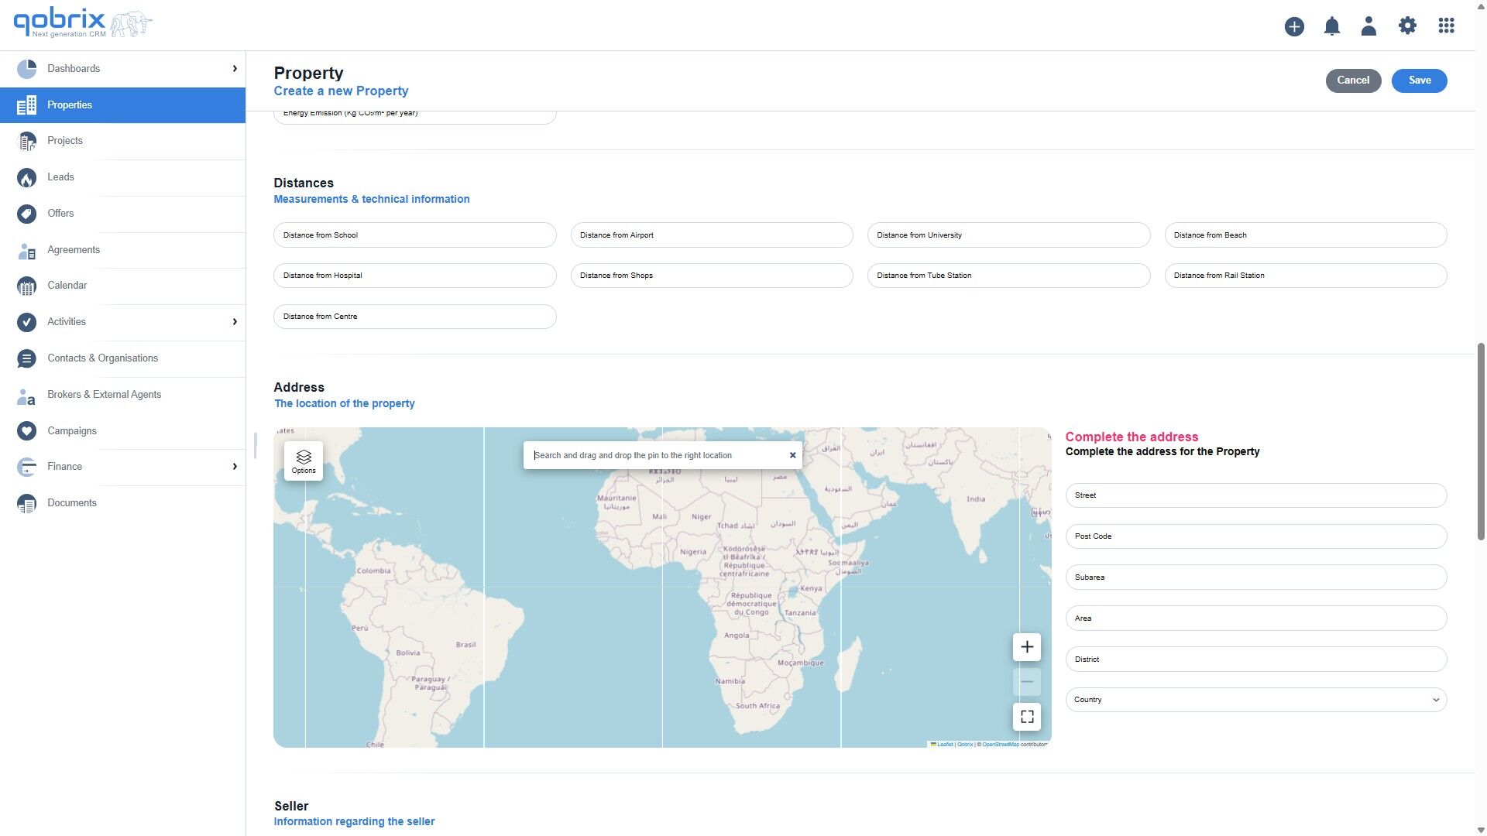Click Dashboards pie chart icon
1487x836 pixels.
click(x=26, y=69)
